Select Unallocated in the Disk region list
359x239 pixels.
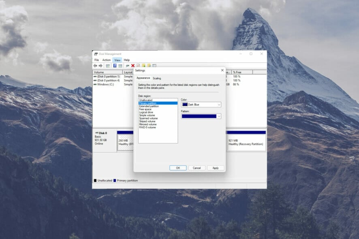click(147, 100)
